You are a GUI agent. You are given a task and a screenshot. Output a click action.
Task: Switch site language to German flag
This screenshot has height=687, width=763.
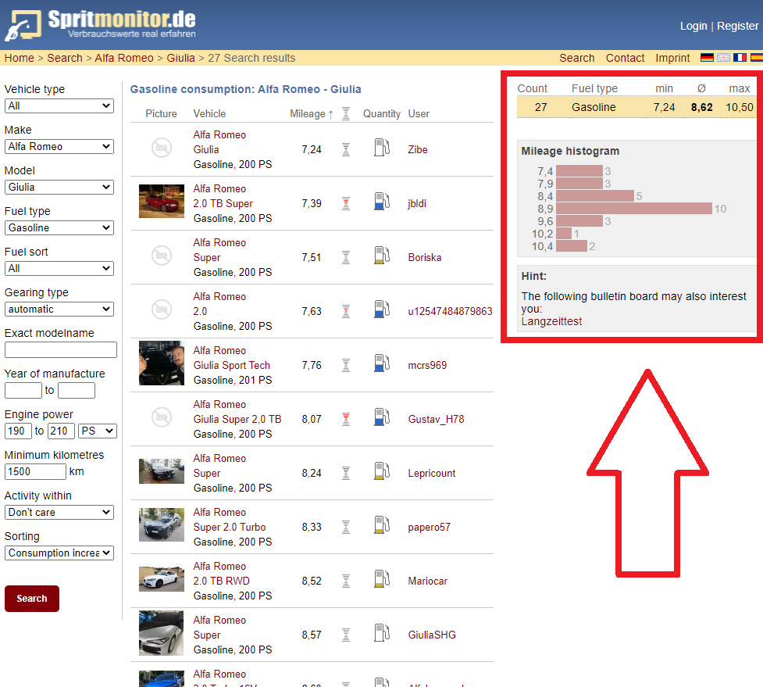coord(707,58)
